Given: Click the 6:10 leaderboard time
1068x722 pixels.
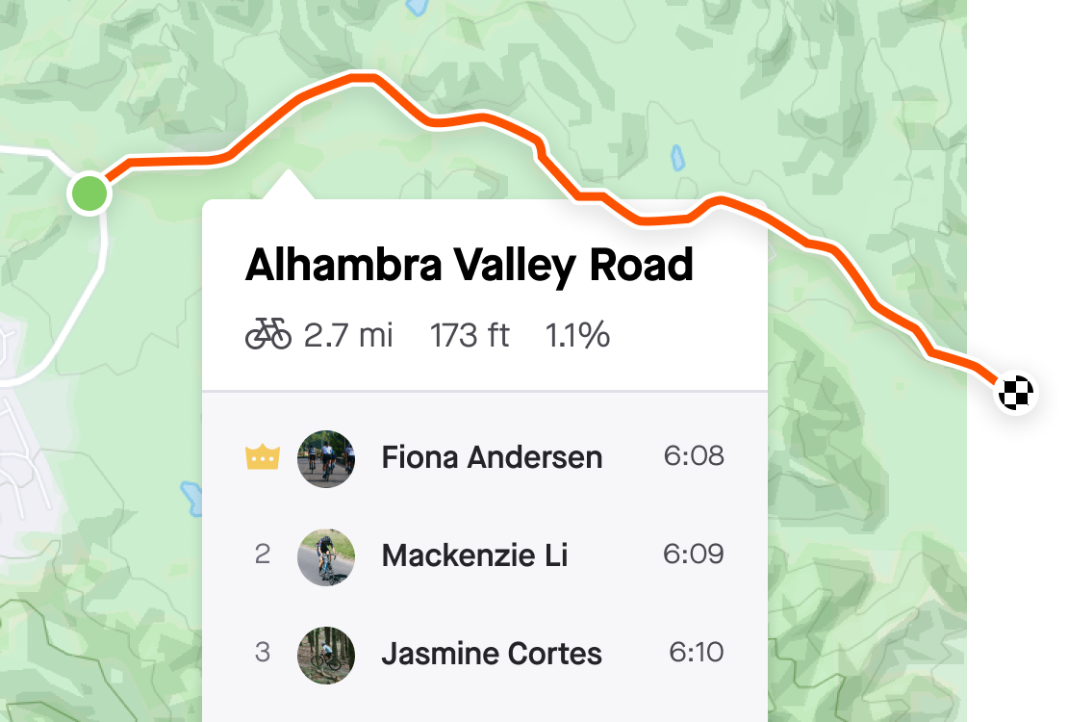Looking at the screenshot, I should [x=696, y=653].
